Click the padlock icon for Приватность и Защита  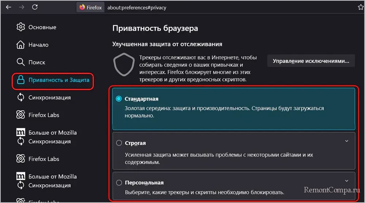pyautogui.click(x=21, y=80)
